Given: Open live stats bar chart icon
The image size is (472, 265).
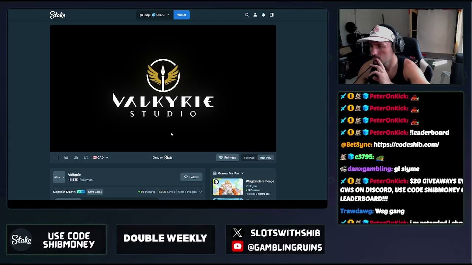Looking at the screenshot, I should tap(76, 158).
